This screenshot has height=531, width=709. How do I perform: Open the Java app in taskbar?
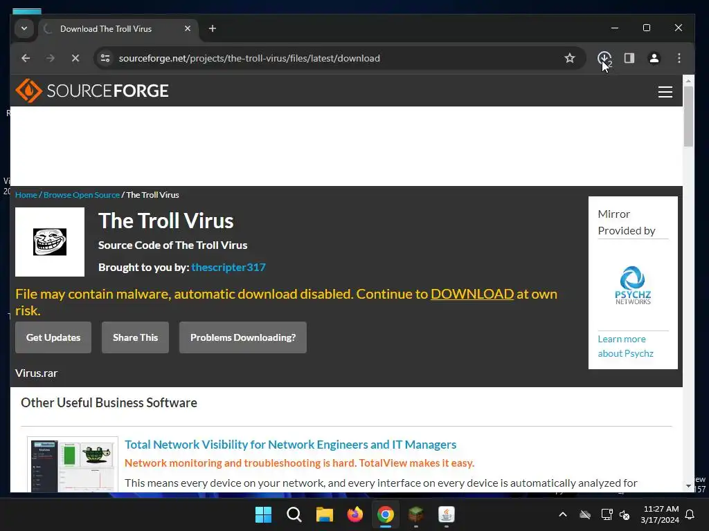447,514
